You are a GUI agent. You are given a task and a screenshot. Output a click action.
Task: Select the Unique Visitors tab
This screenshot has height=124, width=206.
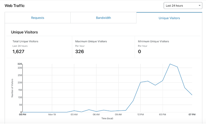[169, 18]
